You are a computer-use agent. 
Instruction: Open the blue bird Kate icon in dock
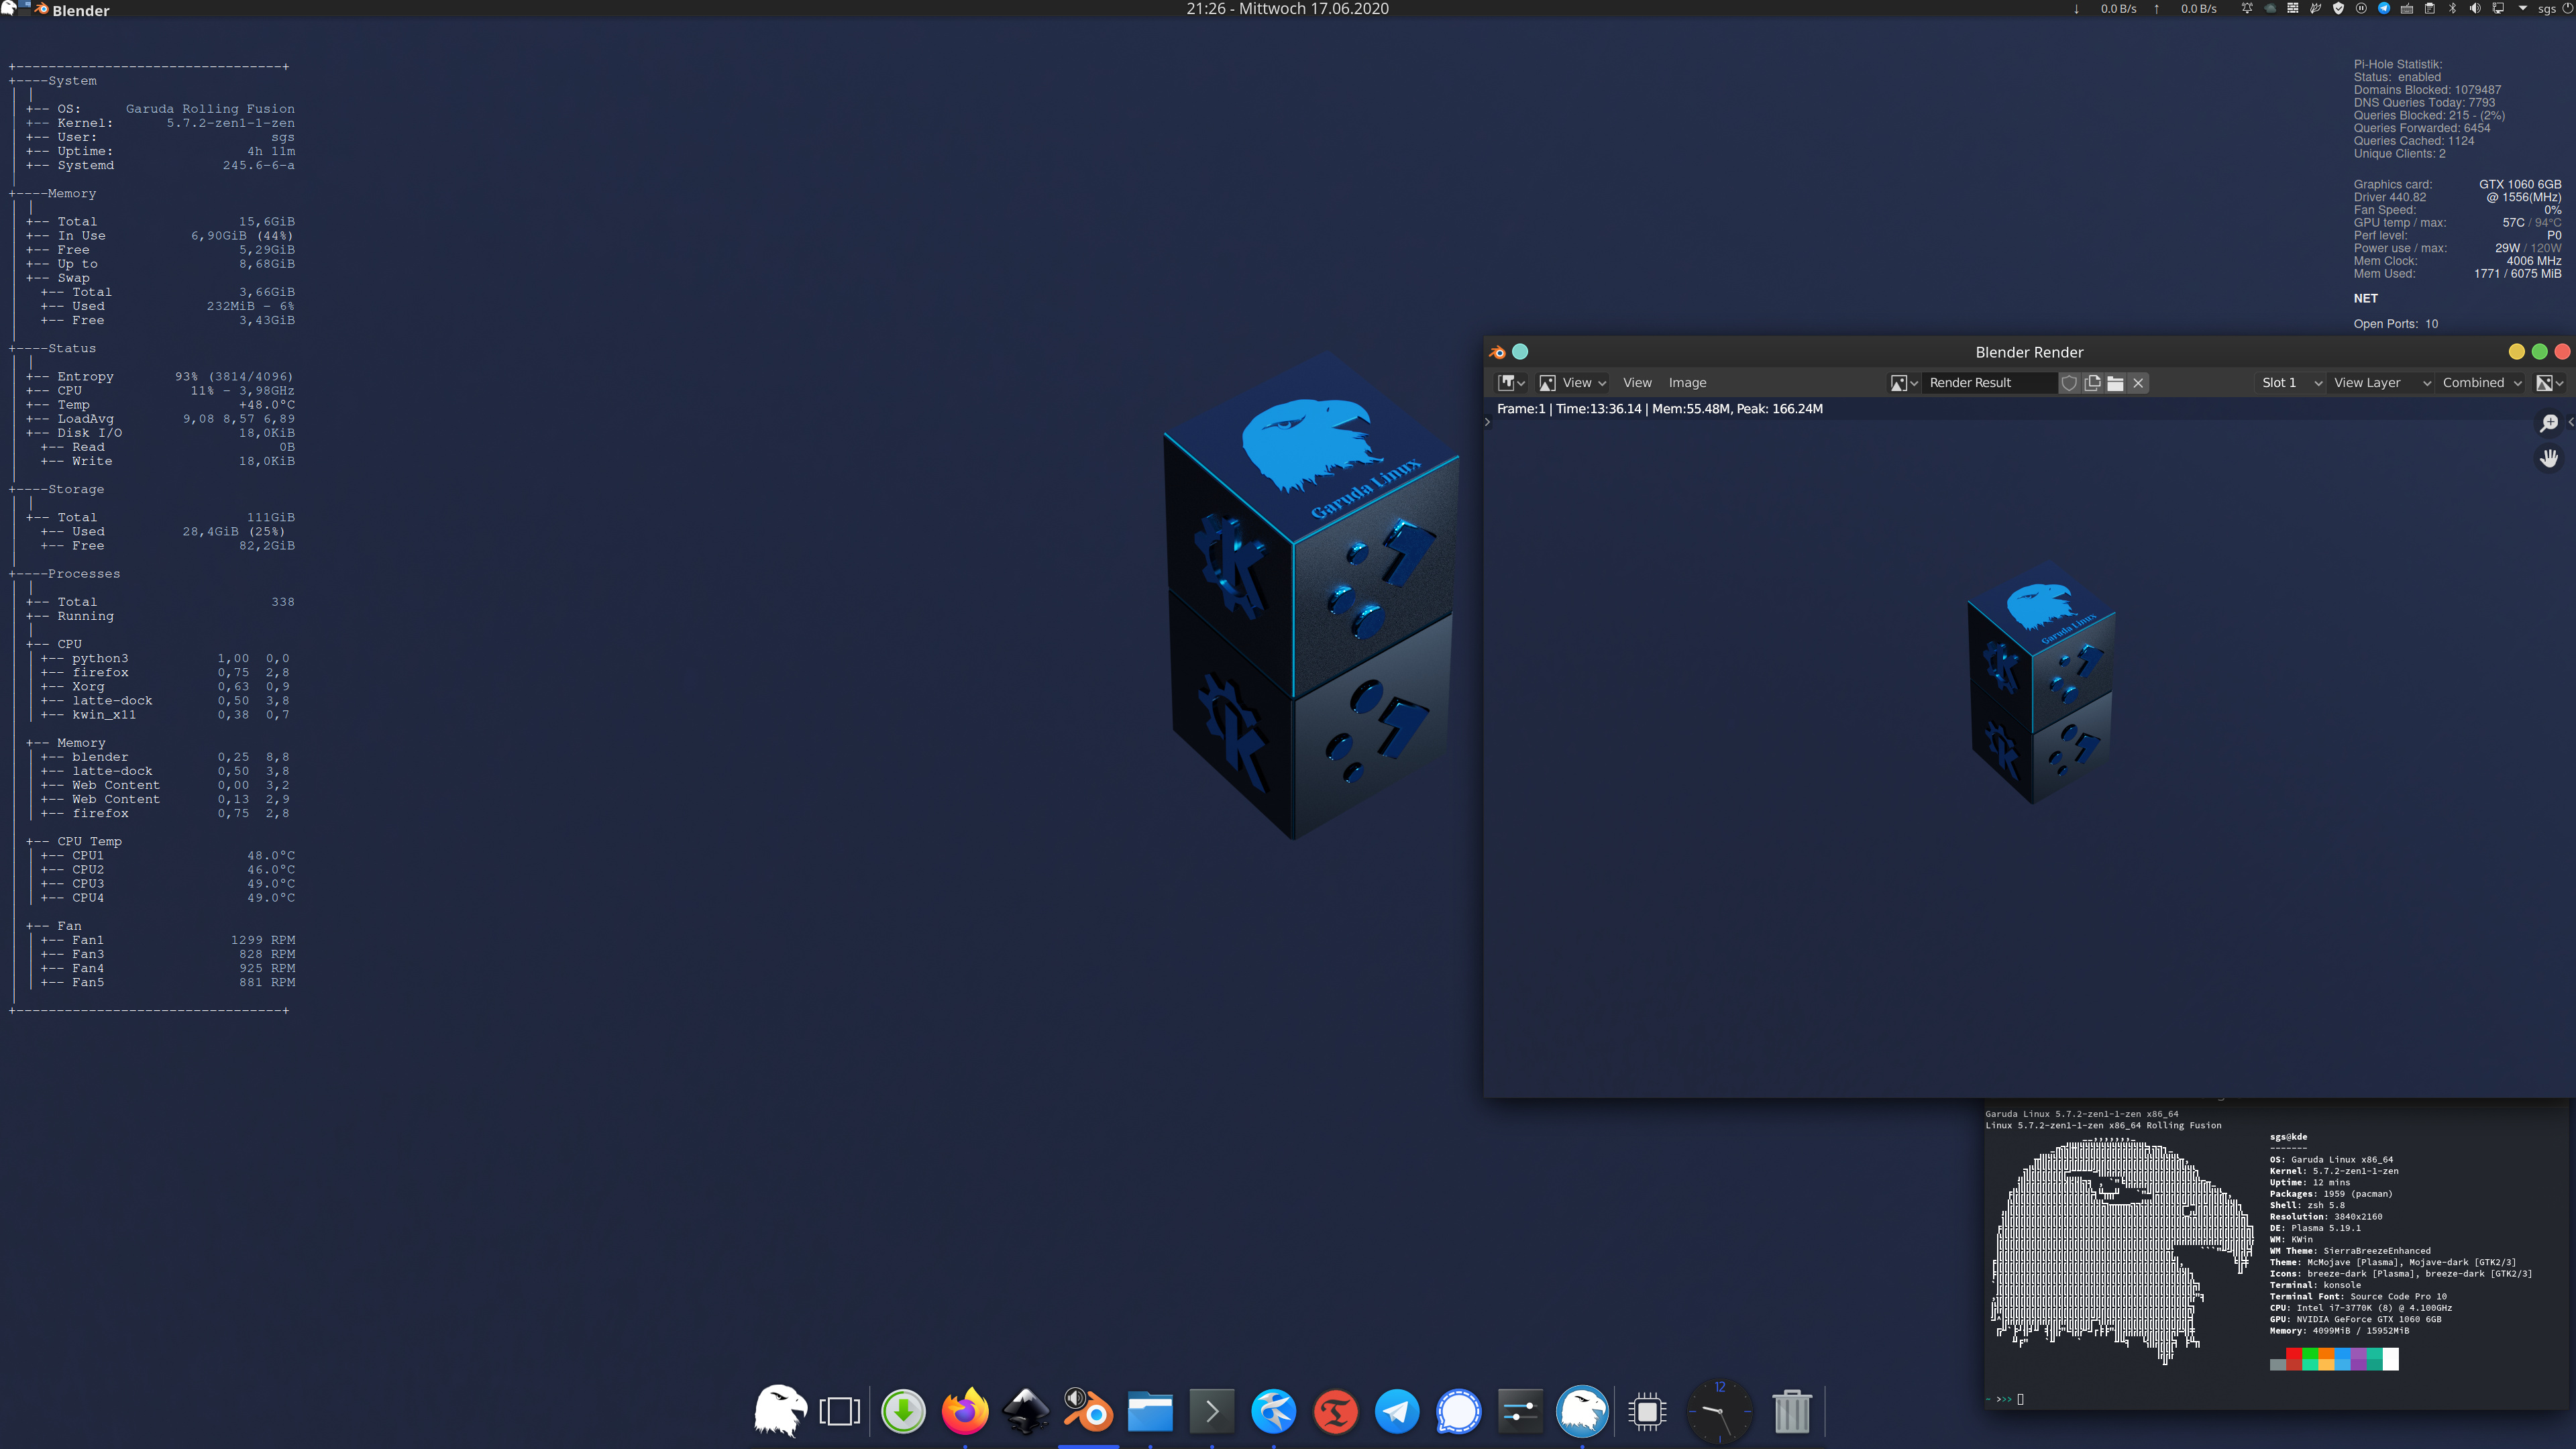coord(1274,1411)
